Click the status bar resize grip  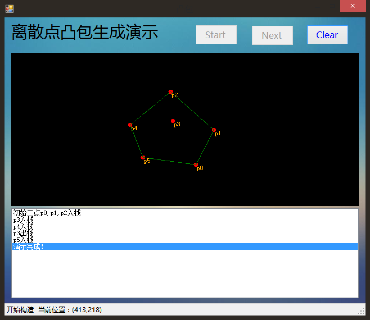(361, 311)
